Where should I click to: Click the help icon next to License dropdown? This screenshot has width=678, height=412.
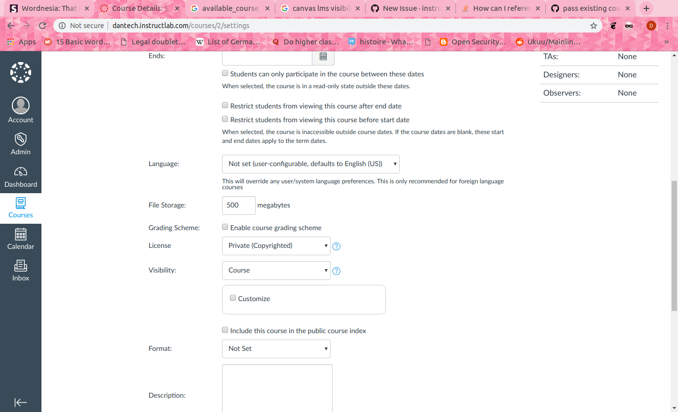click(336, 246)
